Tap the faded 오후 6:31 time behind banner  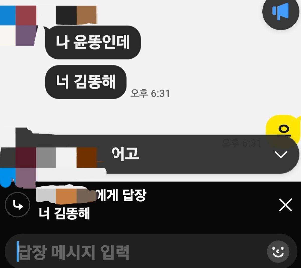(242, 143)
